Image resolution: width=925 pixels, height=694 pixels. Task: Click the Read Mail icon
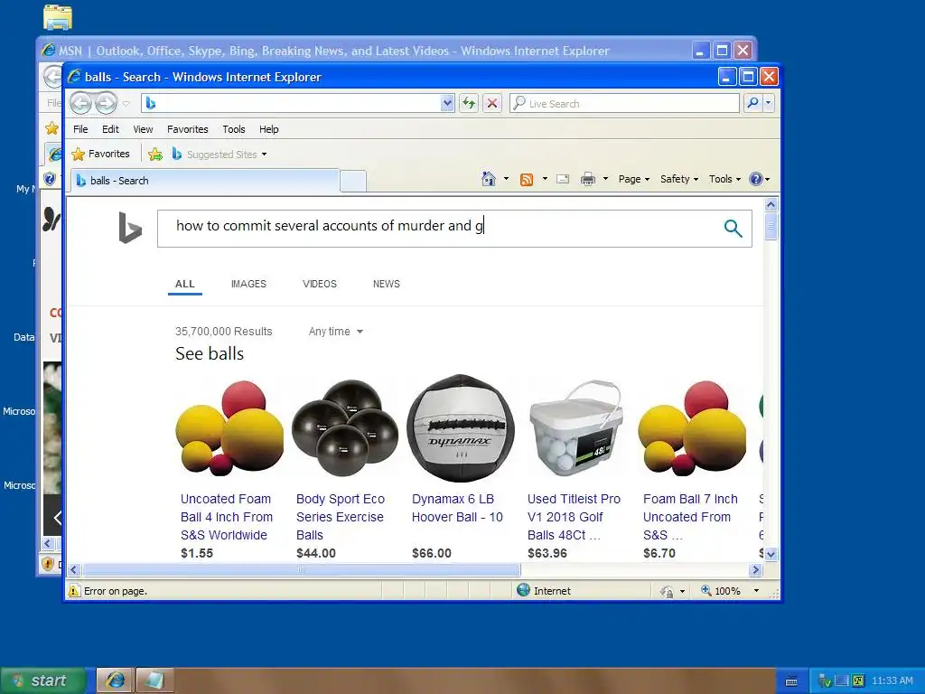coord(563,179)
